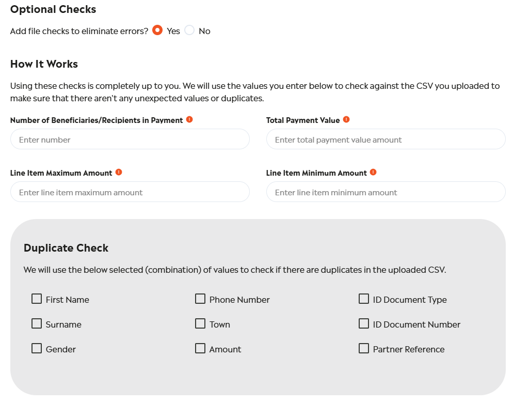This screenshot has height=403, width=513.
Task: Focus the number of beneficiaries input field
Action: 130,139
